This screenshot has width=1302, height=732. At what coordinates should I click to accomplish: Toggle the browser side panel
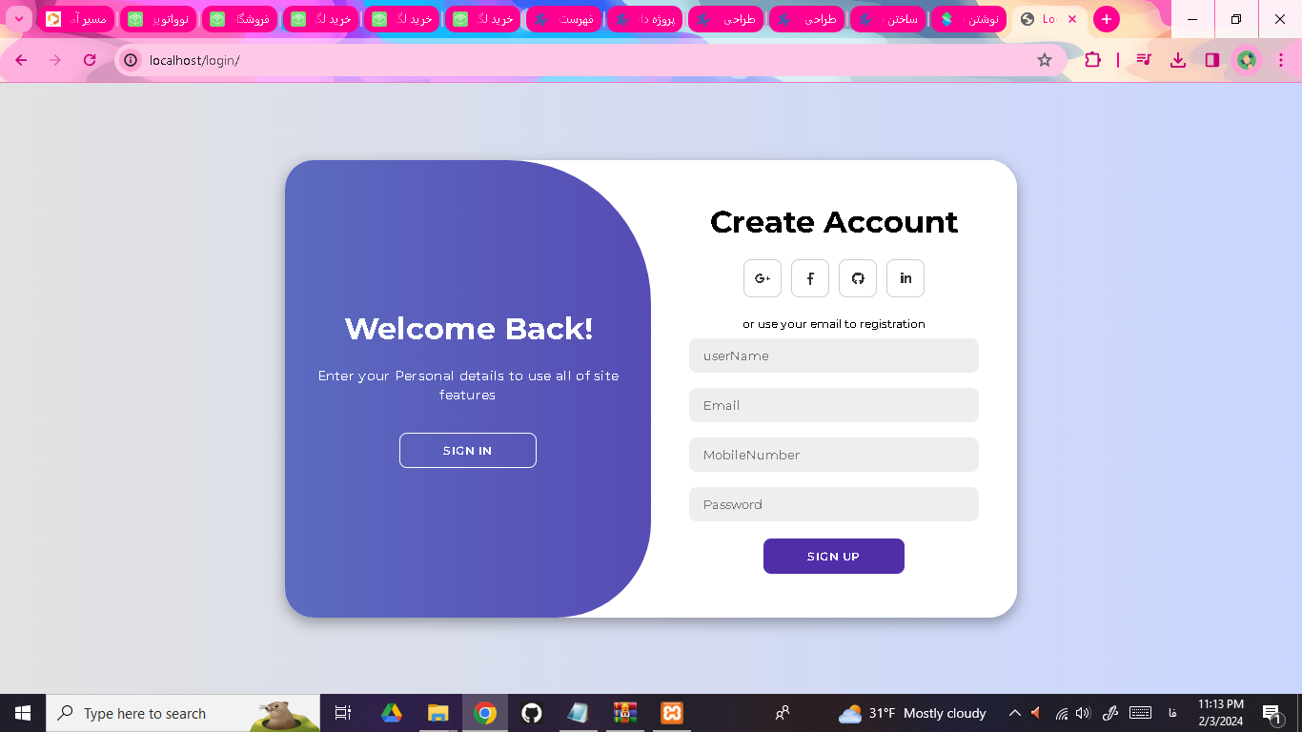coord(1212,60)
